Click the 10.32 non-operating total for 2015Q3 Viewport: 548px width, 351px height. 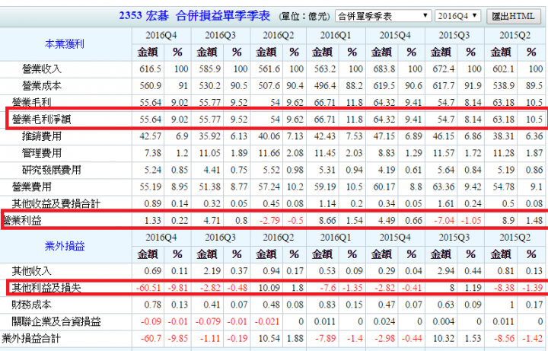(x=443, y=338)
